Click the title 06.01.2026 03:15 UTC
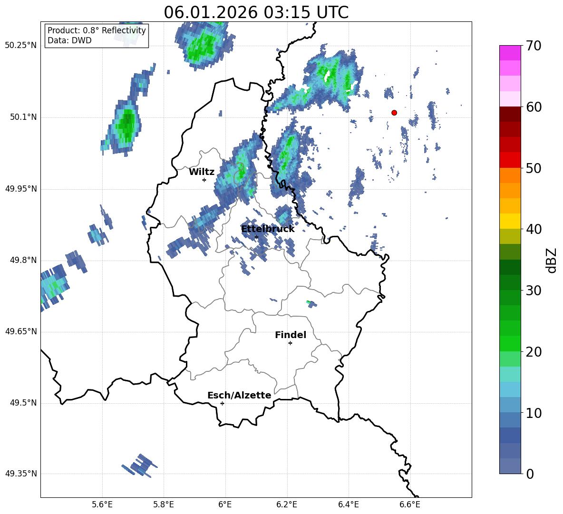Viewport: 563px width, 514px height. 256,12
